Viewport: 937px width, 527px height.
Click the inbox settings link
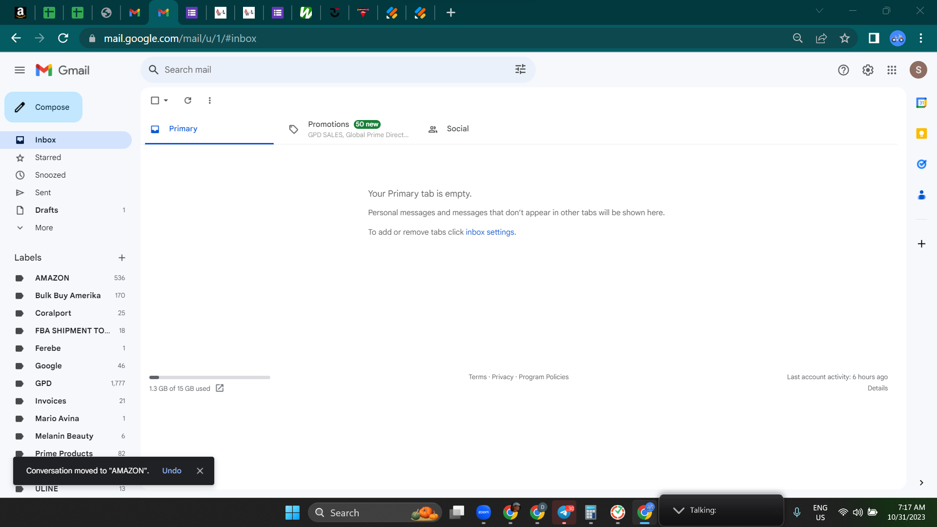click(x=490, y=232)
